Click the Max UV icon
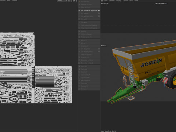 (x=79, y=32)
